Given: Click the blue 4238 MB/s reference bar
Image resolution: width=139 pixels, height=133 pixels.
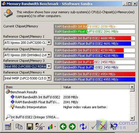Looking at the screenshot, I should click(94, 56).
